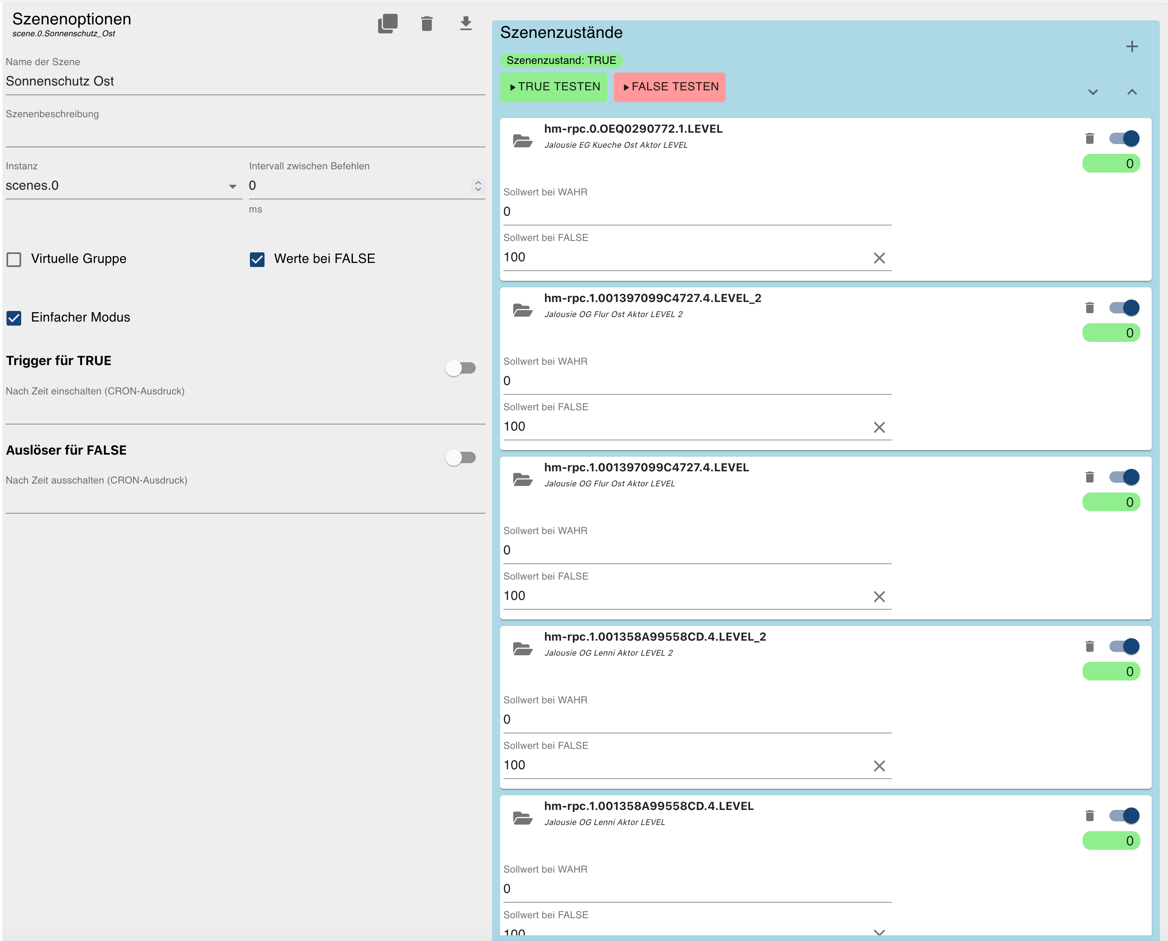Enable the Virtuelle Gruppe checkbox
The height and width of the screenshot is (941, 1168).
[14, 260]
